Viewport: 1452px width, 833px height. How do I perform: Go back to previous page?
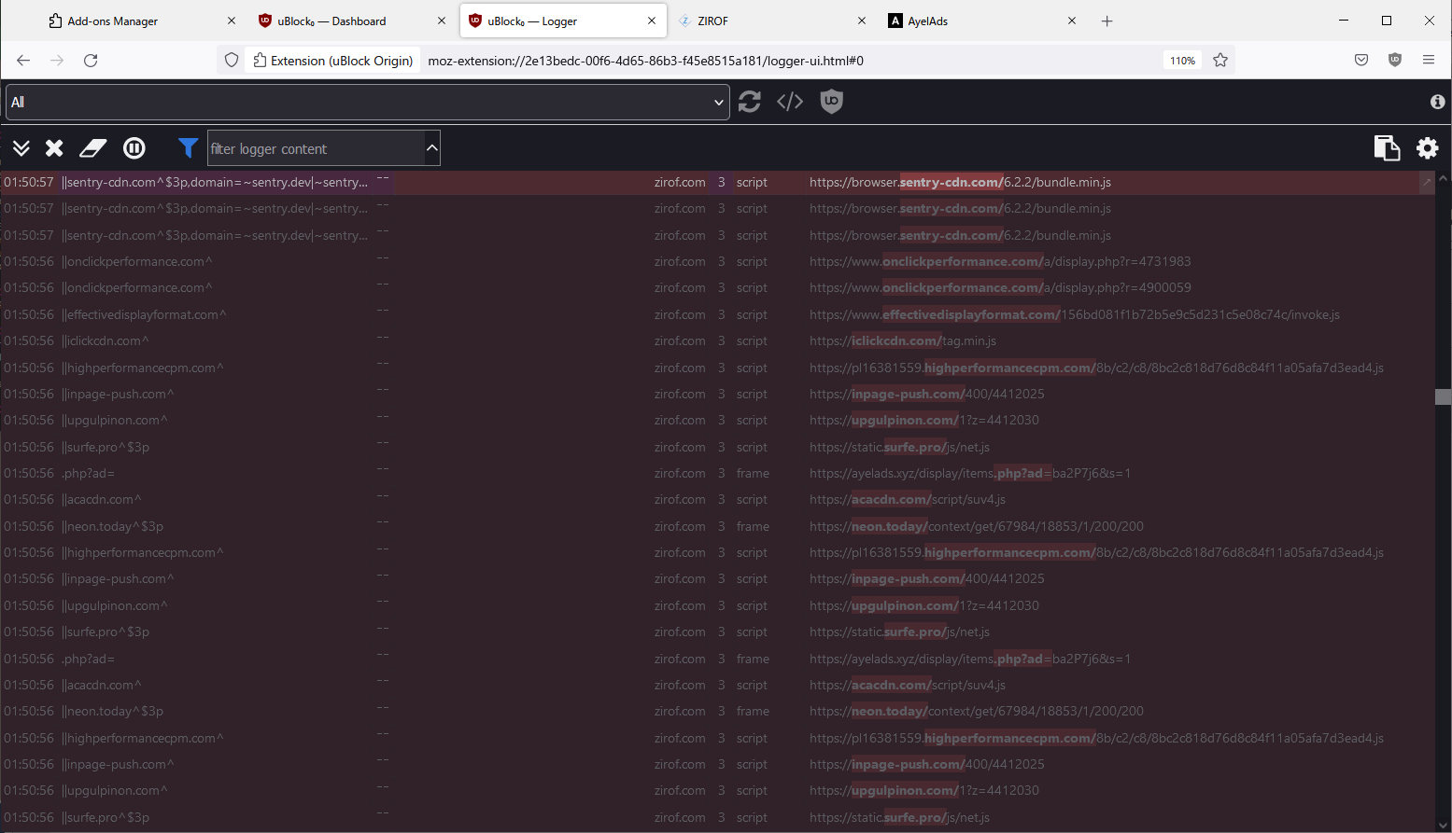pyautogui.click(x=23, y=61)
